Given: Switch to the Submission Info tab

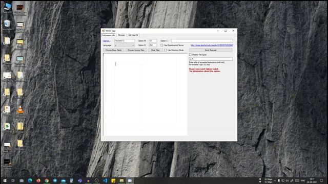Looking at the screenshot, I should click(109, 35).
